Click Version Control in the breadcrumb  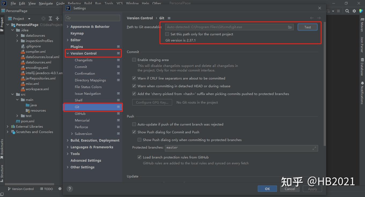[x=140, y=18]
